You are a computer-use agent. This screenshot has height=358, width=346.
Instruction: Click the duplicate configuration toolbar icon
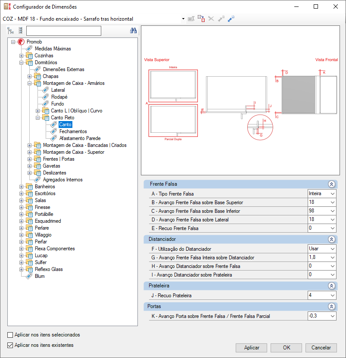[x=201, y=19]
